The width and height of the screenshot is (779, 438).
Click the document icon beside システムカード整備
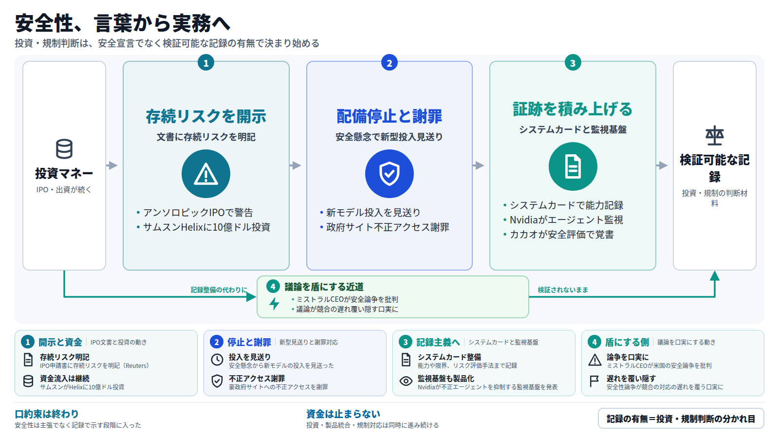[406, 360]
